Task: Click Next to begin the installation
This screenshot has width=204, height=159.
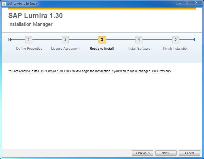Action: tap(166, 153)
